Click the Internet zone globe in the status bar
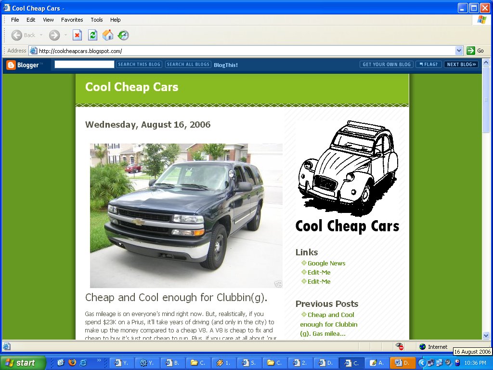Image resolution: width=493 pixels, height=370 pixels. pyautogui.click(x=423, y=347)
